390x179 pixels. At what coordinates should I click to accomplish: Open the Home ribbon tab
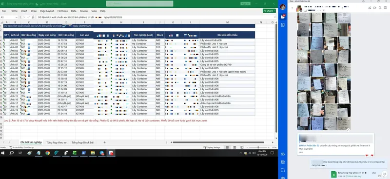pyautogui.click(x=14, y=11)
